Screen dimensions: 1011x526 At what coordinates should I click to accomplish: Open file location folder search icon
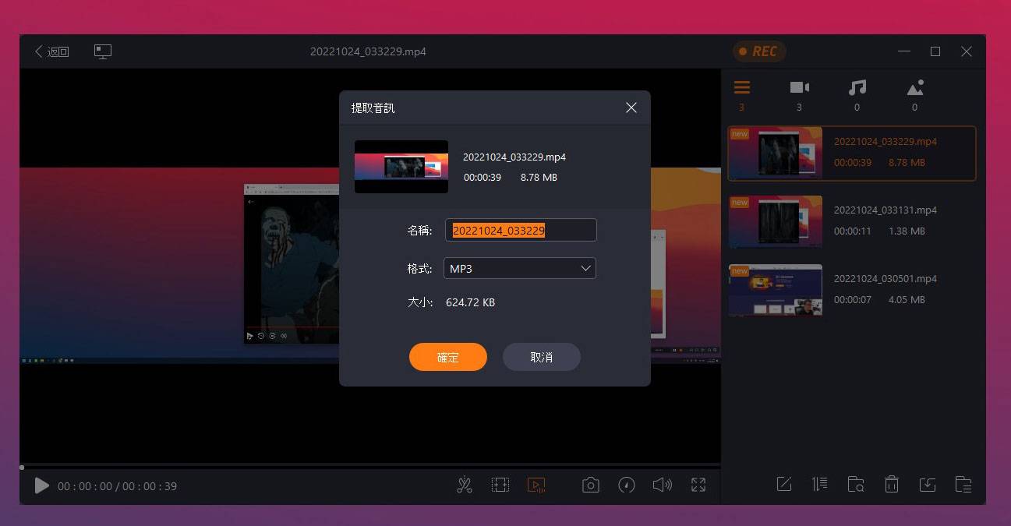tap(856, 485)
